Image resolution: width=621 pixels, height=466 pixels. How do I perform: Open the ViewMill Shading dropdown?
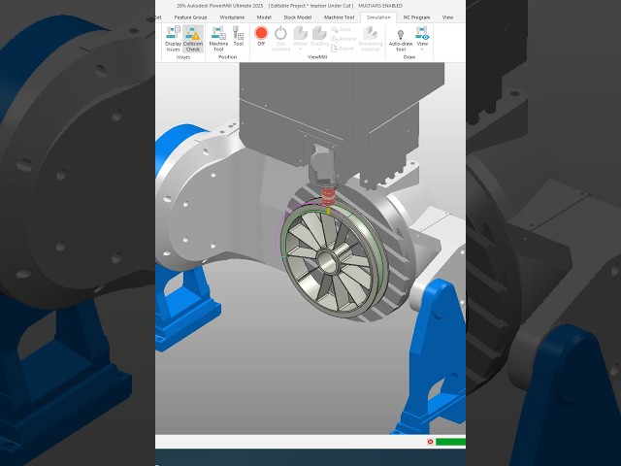coord(319,39)
